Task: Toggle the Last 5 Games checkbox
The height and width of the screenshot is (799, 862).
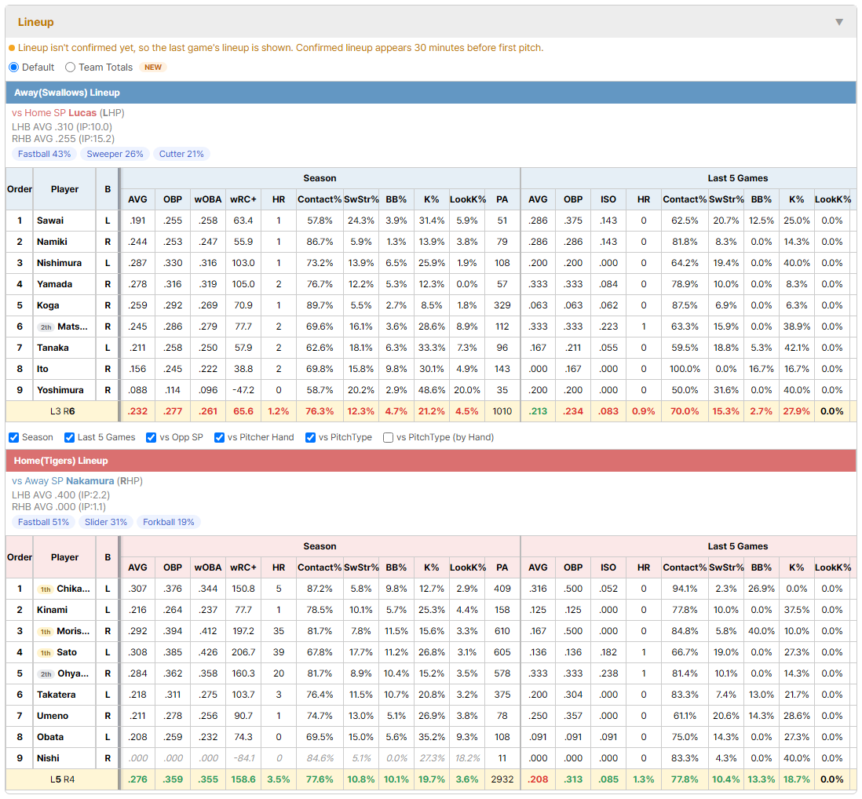Action: coord(69,437)
